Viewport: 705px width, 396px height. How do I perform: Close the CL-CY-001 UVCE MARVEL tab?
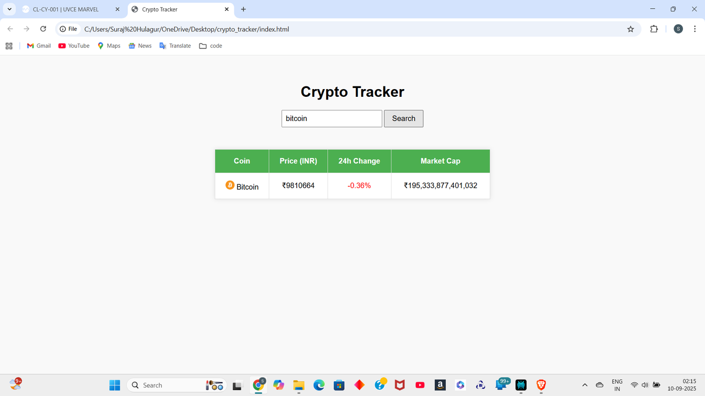(117, 9)
